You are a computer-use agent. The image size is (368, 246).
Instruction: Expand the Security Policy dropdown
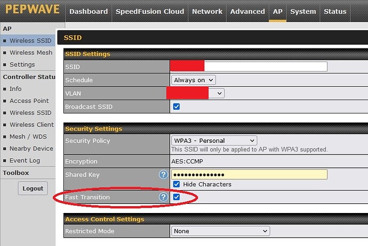coord(214,141)
